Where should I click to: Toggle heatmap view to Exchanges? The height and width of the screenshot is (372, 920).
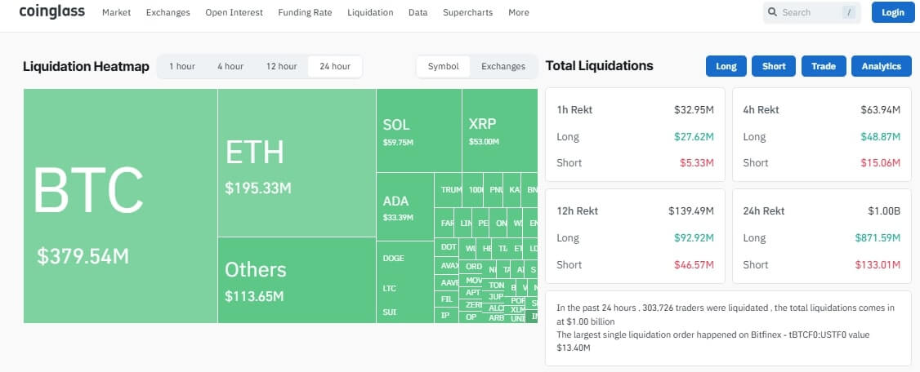click(502, 66)
